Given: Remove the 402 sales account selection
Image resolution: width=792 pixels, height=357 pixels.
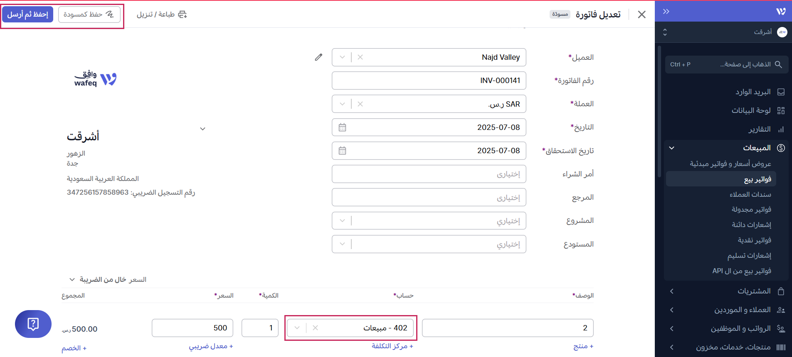Looking at the screenshot, I should (x=315, y=328).
